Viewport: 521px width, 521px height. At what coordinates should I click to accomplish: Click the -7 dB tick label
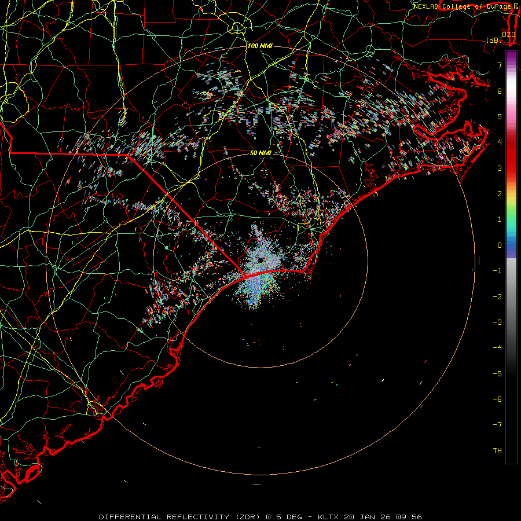(x=497, y=425)
